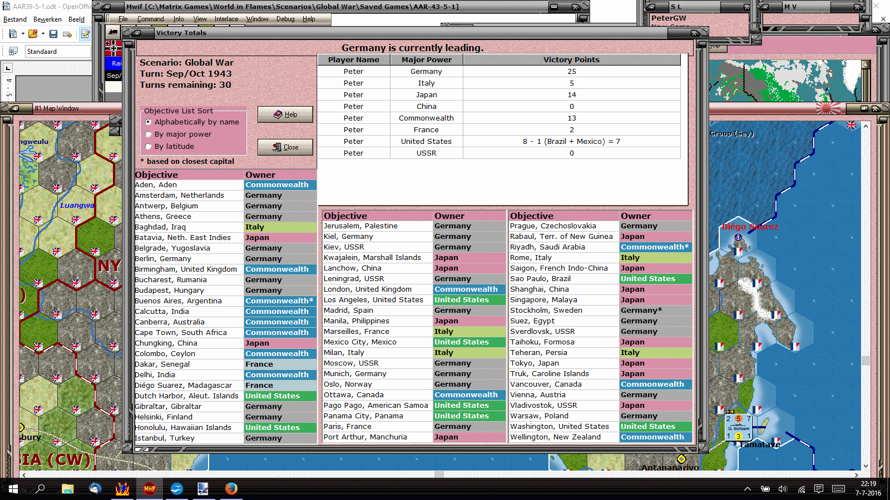Viewport: 890px width, 500px height.
Task: Click the minimap scroll up arrow
Action: (866, 64)
